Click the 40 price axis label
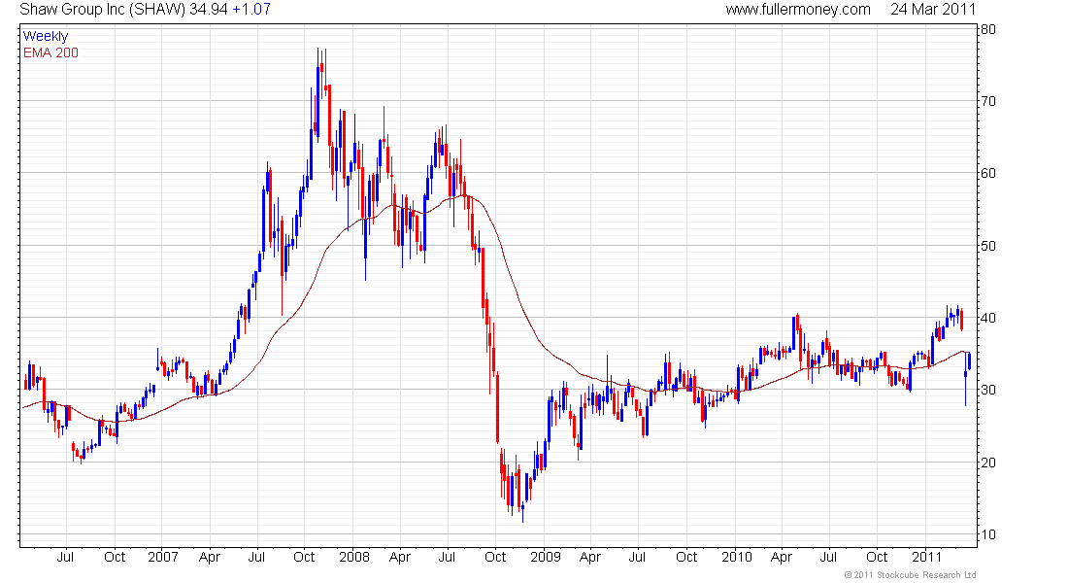 click(987, 319)
